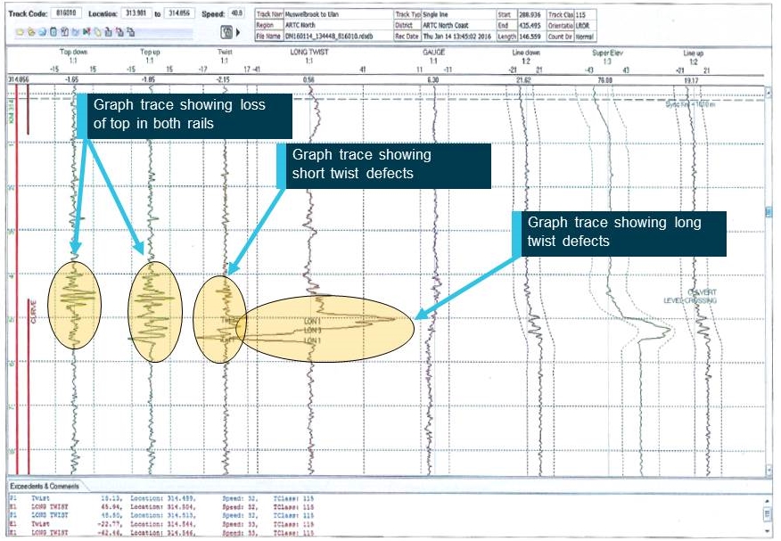Click the blue round icon, third in the toolbar

pyautogui.click(x=42, y=32)
